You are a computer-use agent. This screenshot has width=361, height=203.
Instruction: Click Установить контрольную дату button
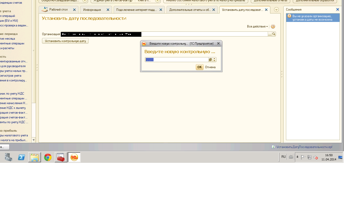[65, 41]
